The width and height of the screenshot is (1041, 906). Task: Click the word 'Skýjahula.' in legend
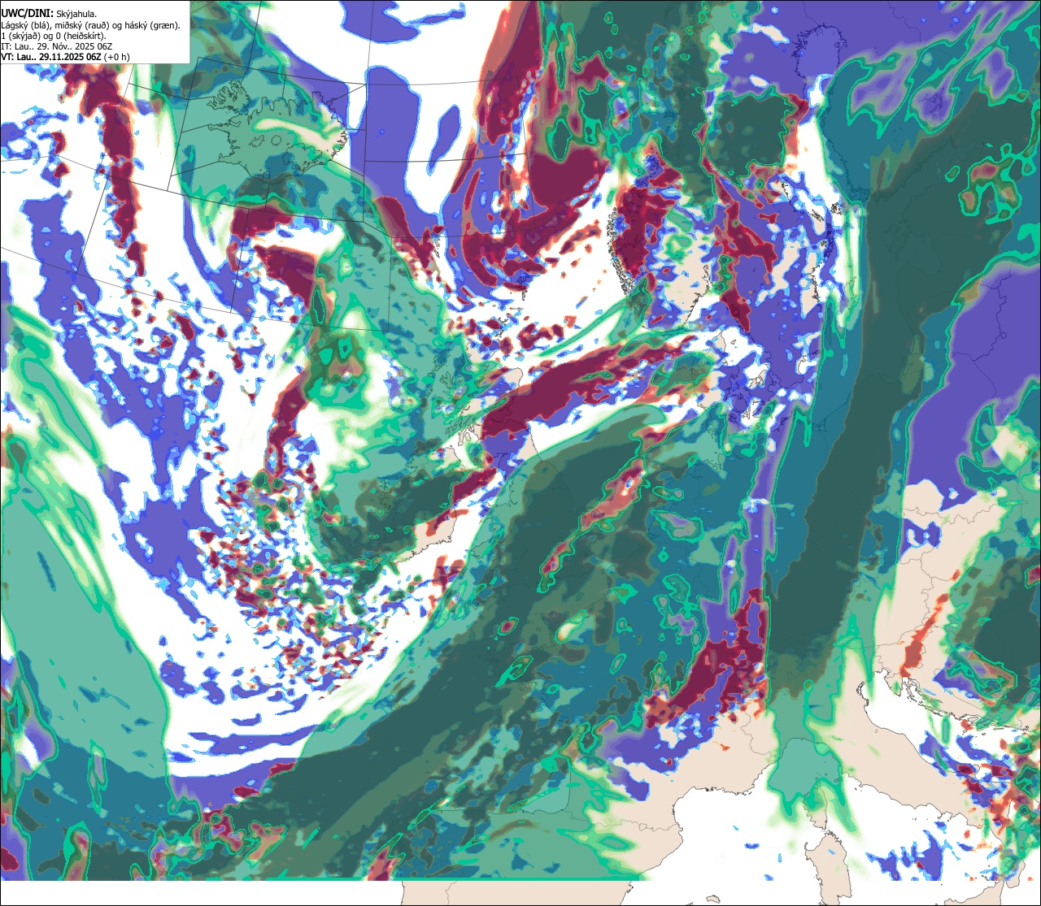(x=77, y=14)
